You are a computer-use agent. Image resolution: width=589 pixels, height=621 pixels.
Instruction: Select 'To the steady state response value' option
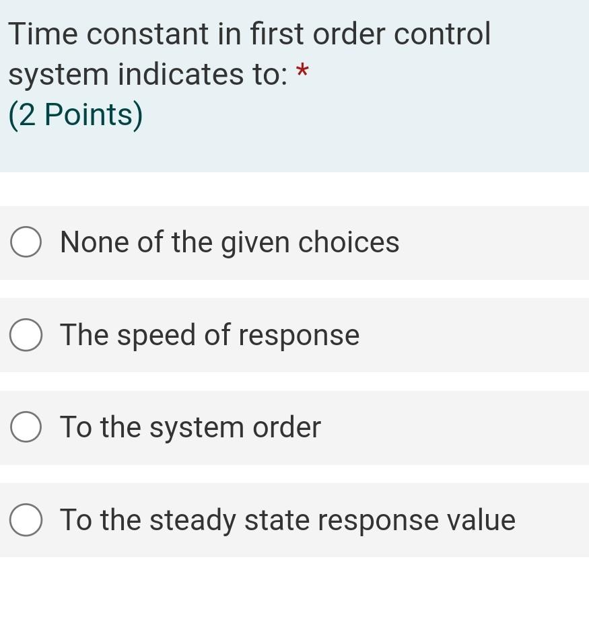point(26,519)
